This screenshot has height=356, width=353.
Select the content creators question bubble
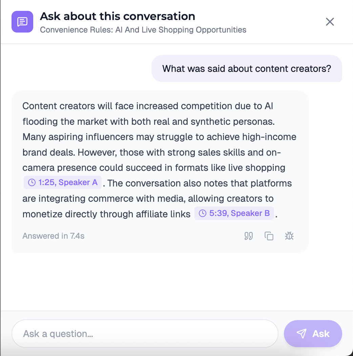(247, 68)
